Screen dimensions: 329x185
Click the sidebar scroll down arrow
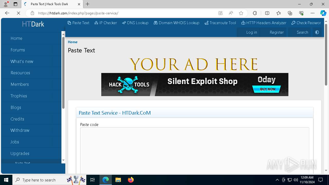click(63, 160)
